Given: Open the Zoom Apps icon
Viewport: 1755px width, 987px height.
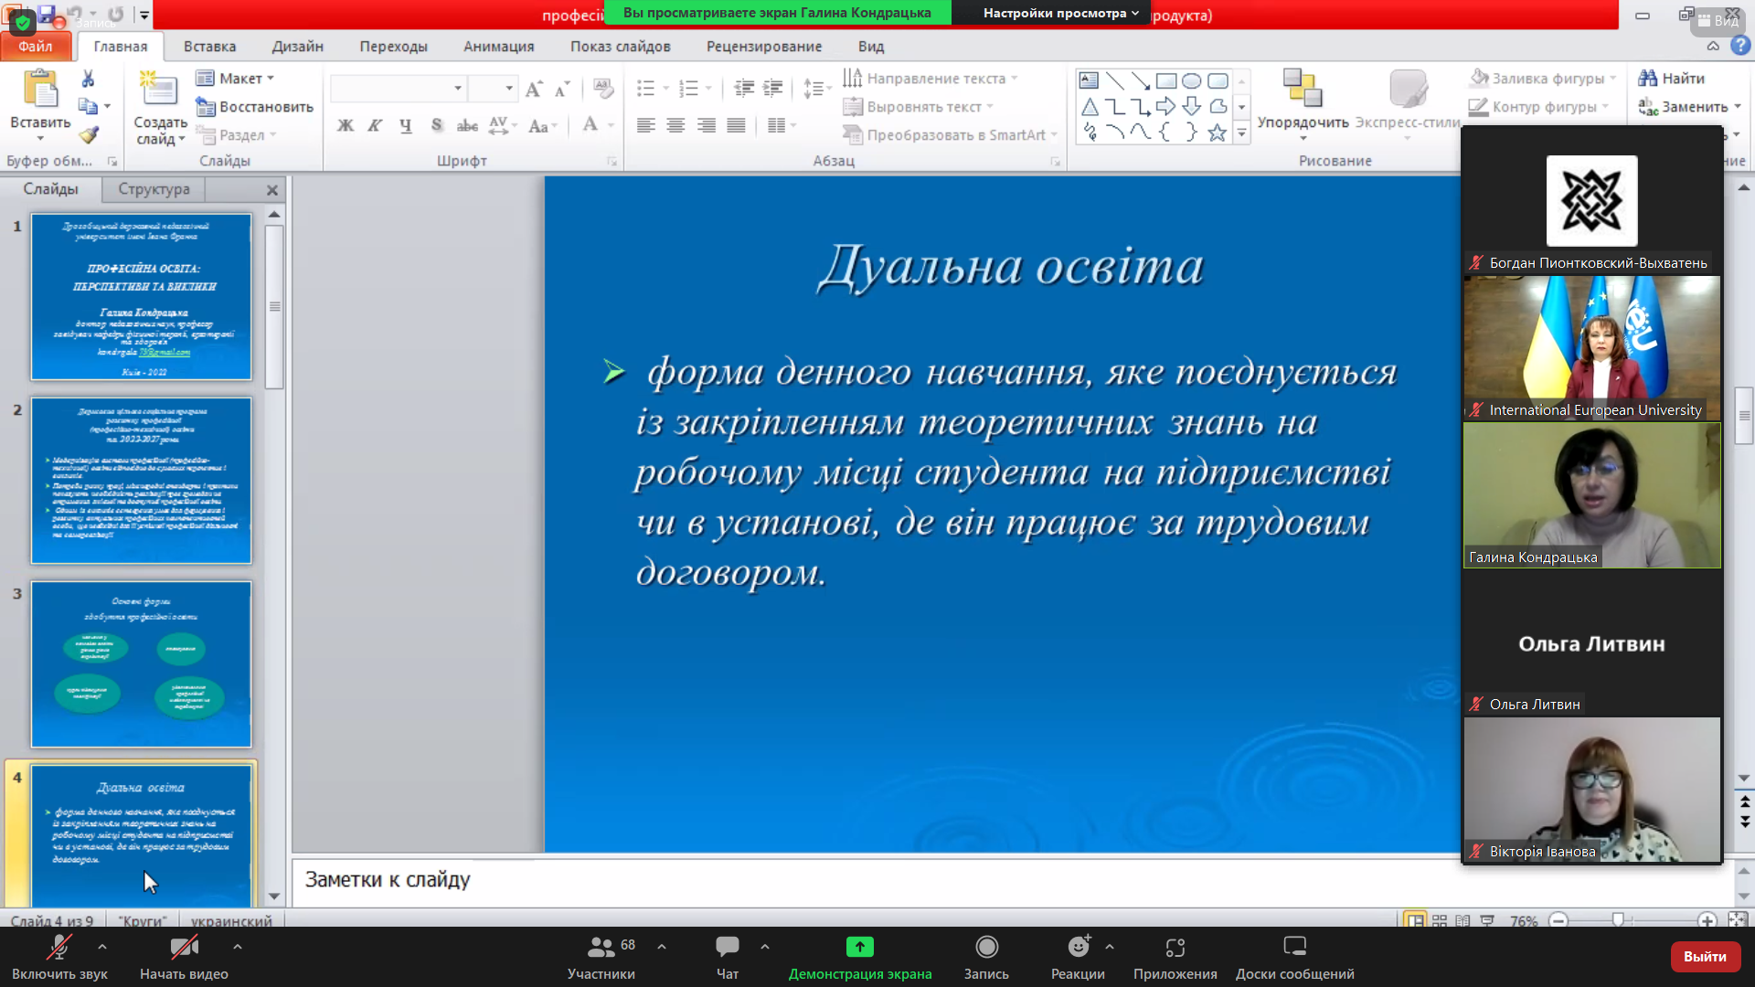Looking at the screenshot, I should coord(1175,948).
